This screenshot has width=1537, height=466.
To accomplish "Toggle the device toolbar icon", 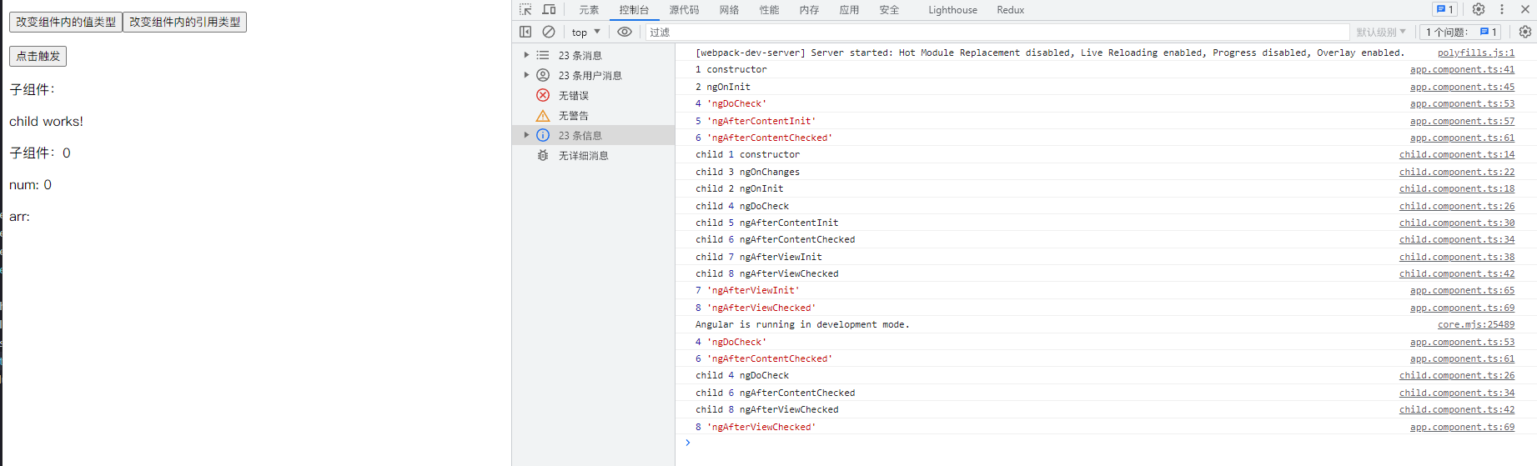I will 549,10.
